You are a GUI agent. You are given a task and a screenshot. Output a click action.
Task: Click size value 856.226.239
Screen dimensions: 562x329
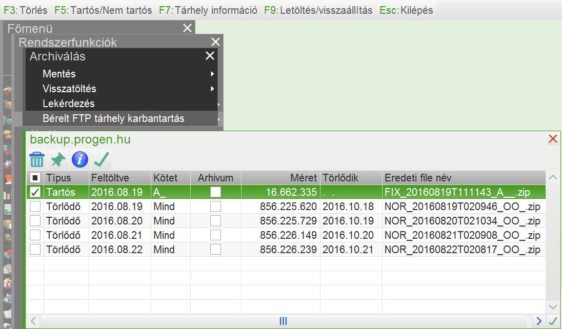pyautogui.click(x=289, y=250)
